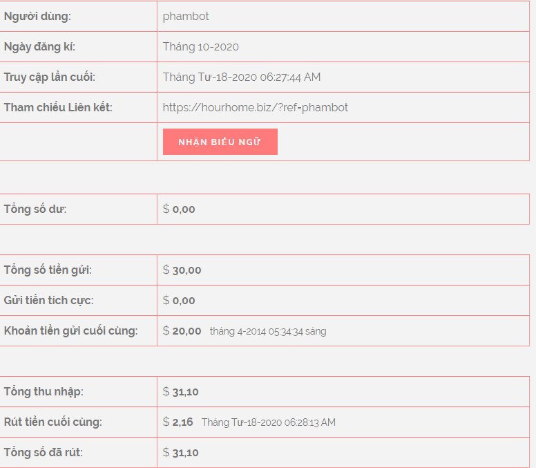Click the hourhome.biz referral link text
Image resolution: width=536 pixels, height=468 pixels.
[255, 107]
